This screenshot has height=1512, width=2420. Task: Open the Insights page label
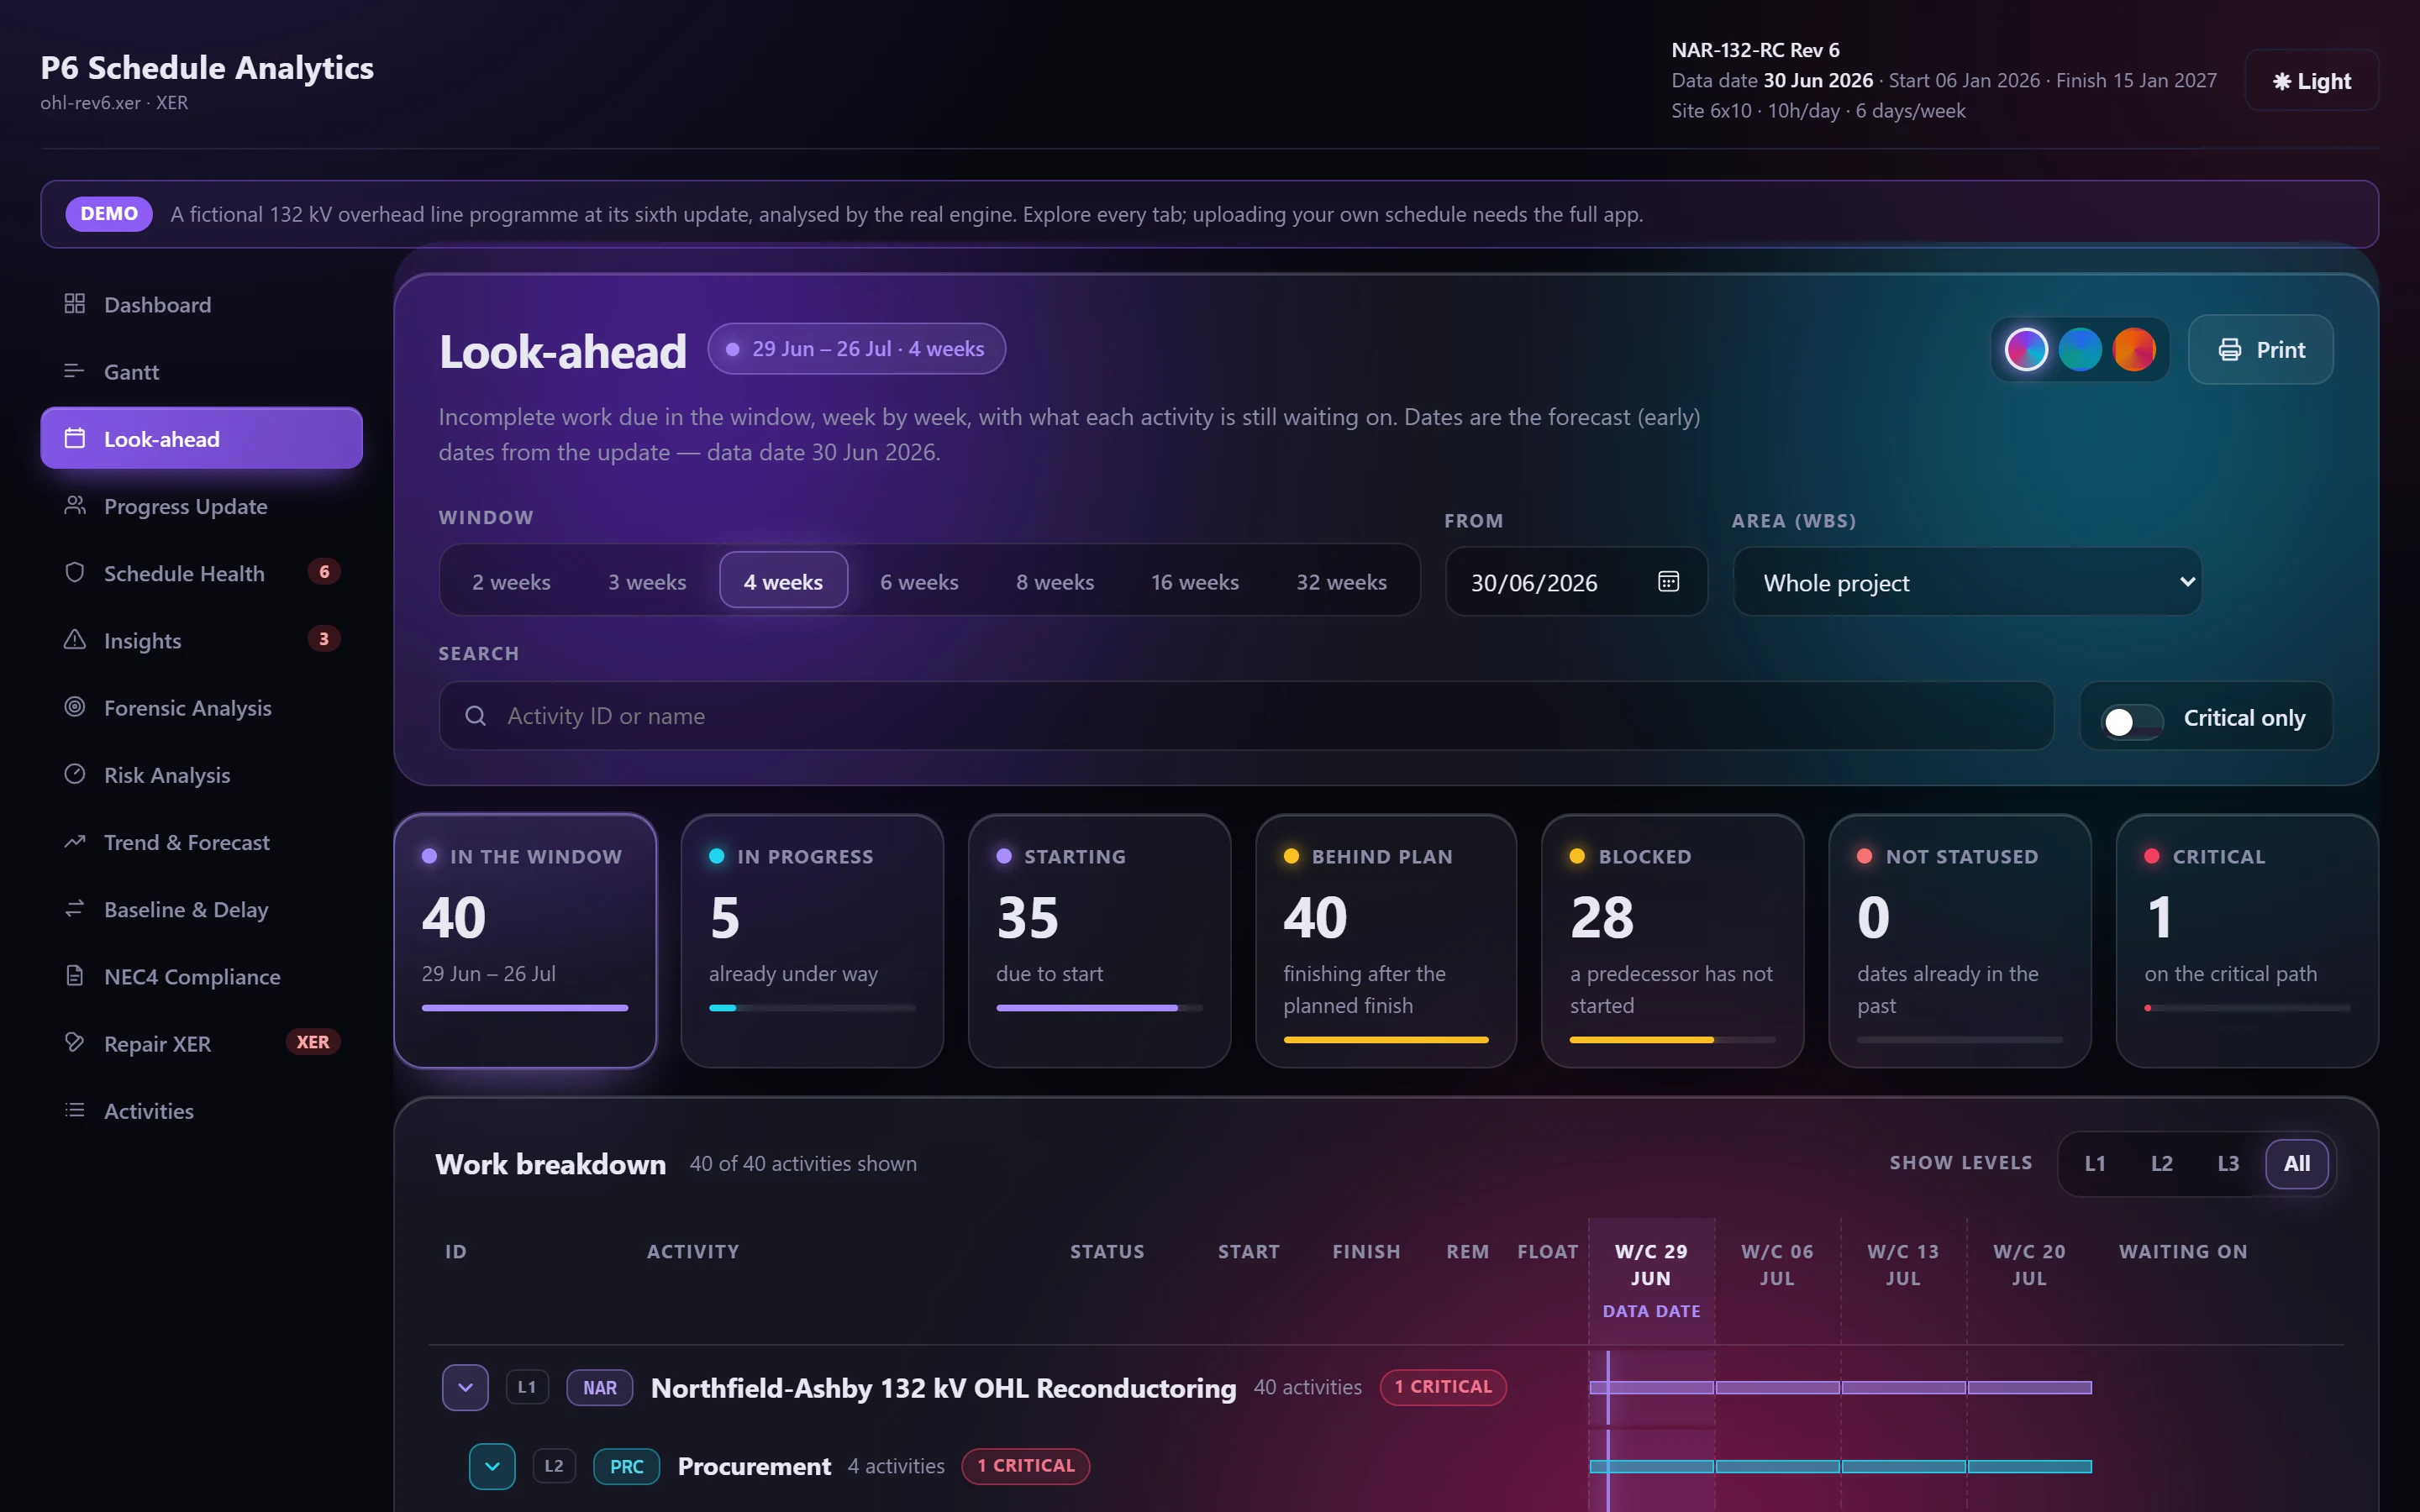[143, 640]
